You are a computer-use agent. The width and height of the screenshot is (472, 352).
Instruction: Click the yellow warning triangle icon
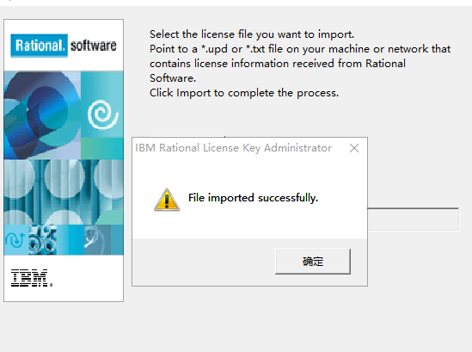click(x=167, y=200)
